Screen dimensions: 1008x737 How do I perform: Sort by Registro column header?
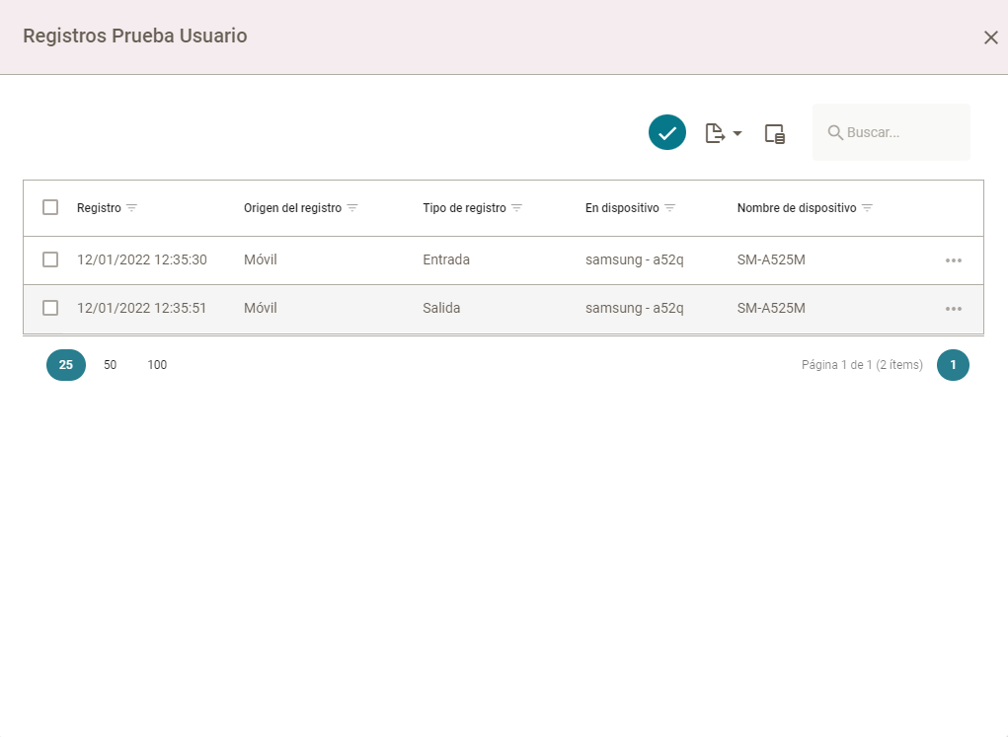click(x=99, y=208)
